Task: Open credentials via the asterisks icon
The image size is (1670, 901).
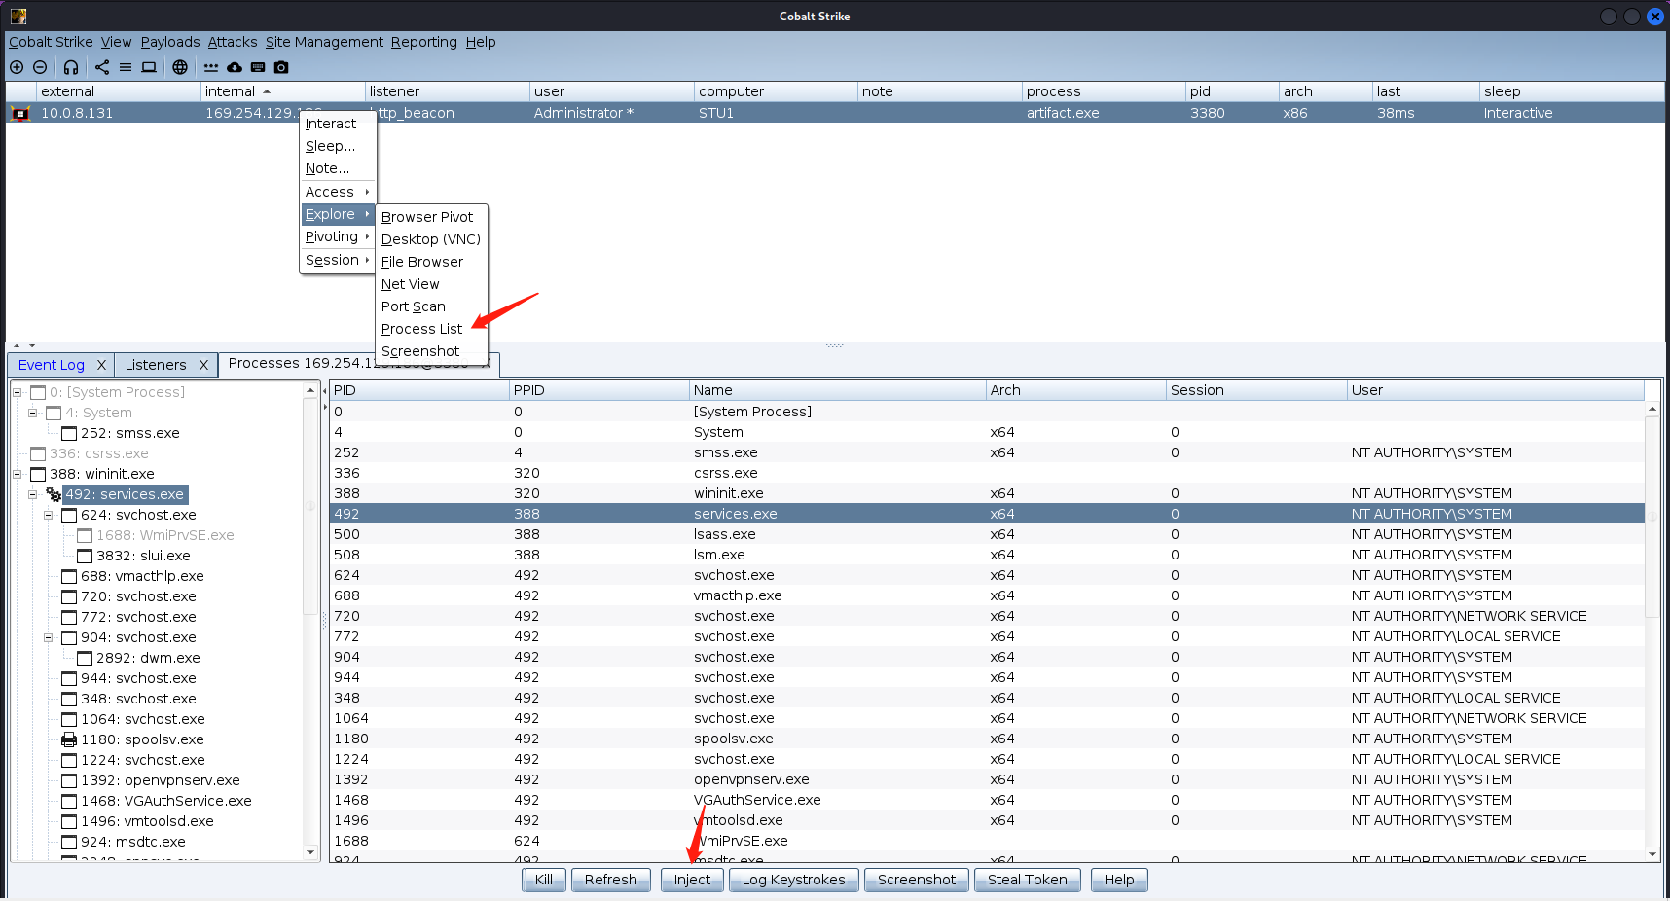Action: pyautogui.click(x=211, y=67)
